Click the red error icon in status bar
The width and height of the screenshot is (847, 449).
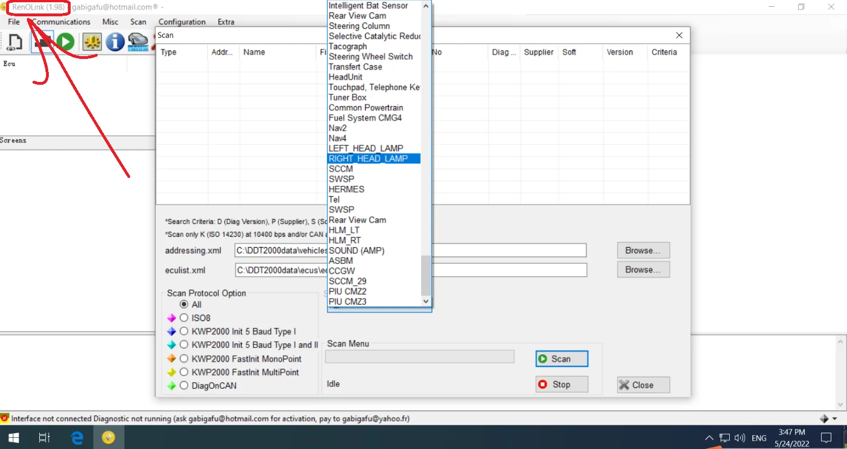pyautogui.click(x=5, y=418)
